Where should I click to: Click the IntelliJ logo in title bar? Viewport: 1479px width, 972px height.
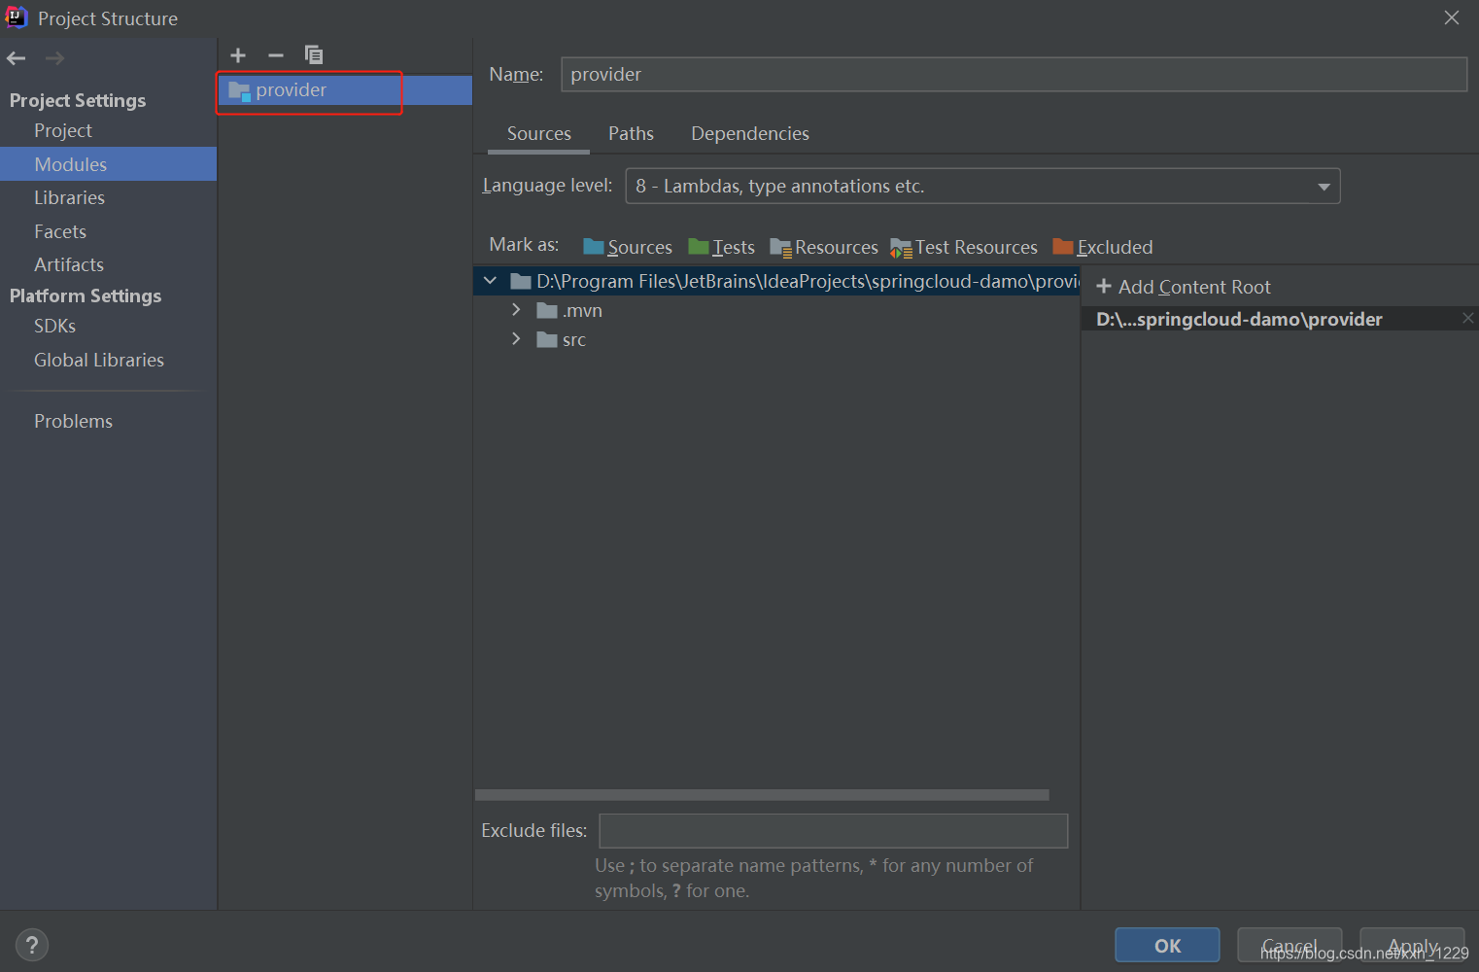click(17, 17)
